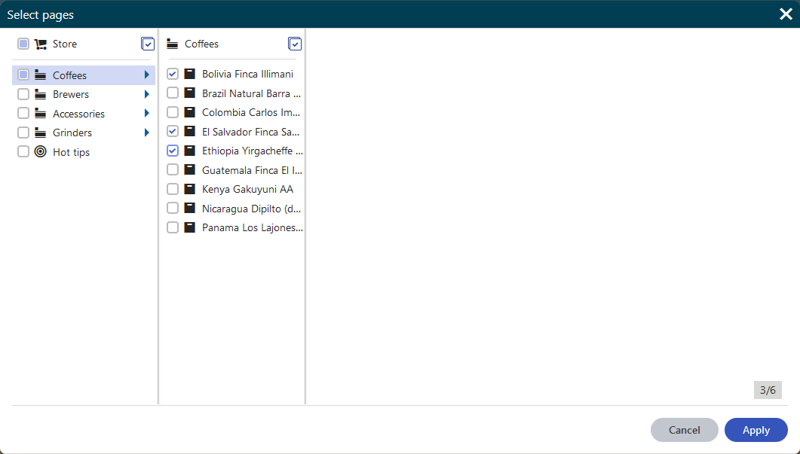Expand the Brewers category
The image size is (800, 454).
click(x=146, y=94)
